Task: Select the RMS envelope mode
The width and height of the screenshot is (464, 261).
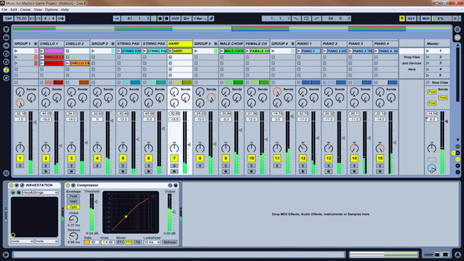Action: pos(73,201)
